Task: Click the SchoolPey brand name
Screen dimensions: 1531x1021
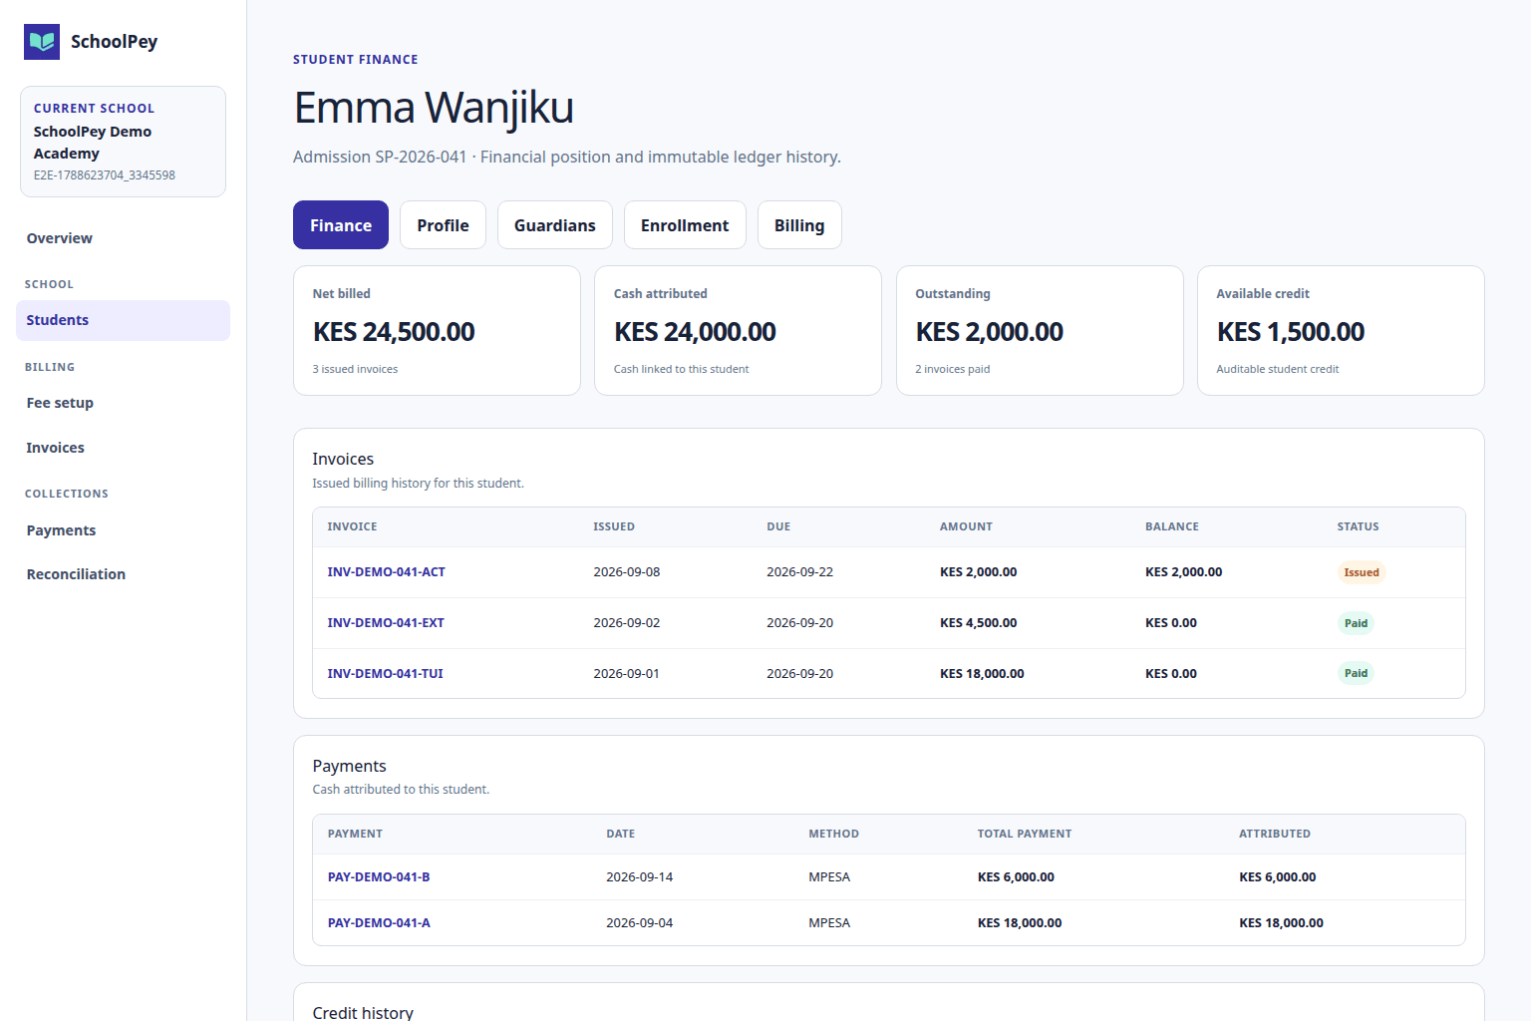Action: [114, 42]
